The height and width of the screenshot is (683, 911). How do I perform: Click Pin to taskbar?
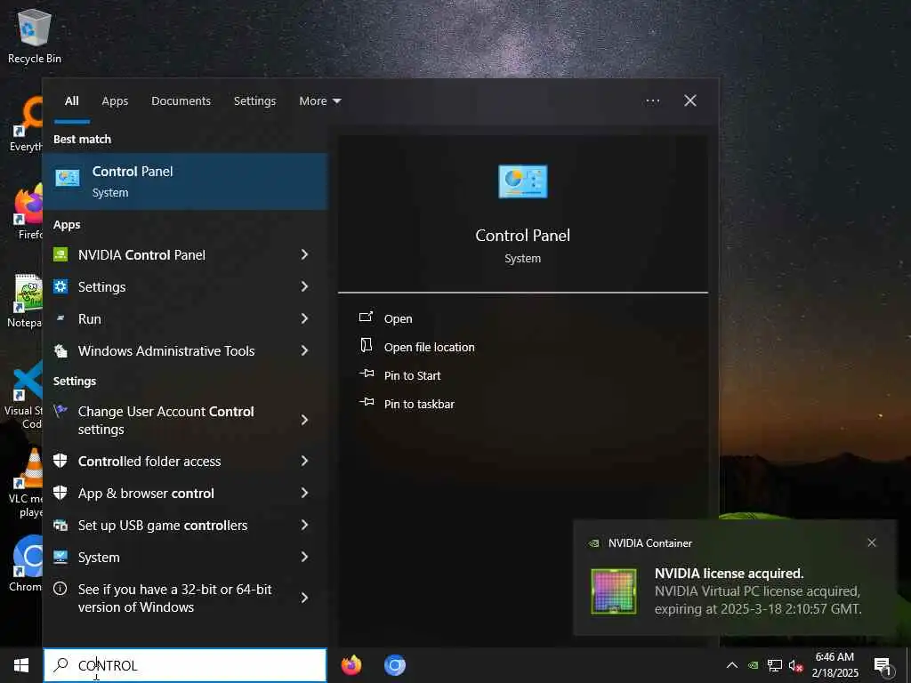tap(420, 405)
